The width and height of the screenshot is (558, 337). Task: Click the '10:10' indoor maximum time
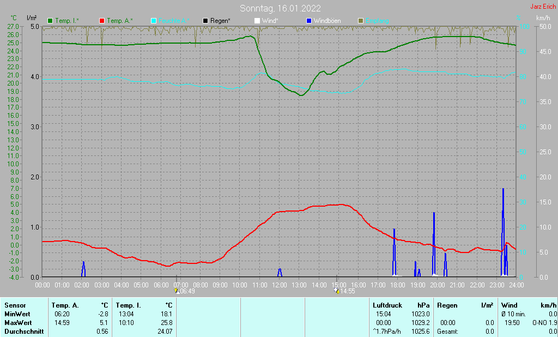pyautogui.click(x=126, y=323)
